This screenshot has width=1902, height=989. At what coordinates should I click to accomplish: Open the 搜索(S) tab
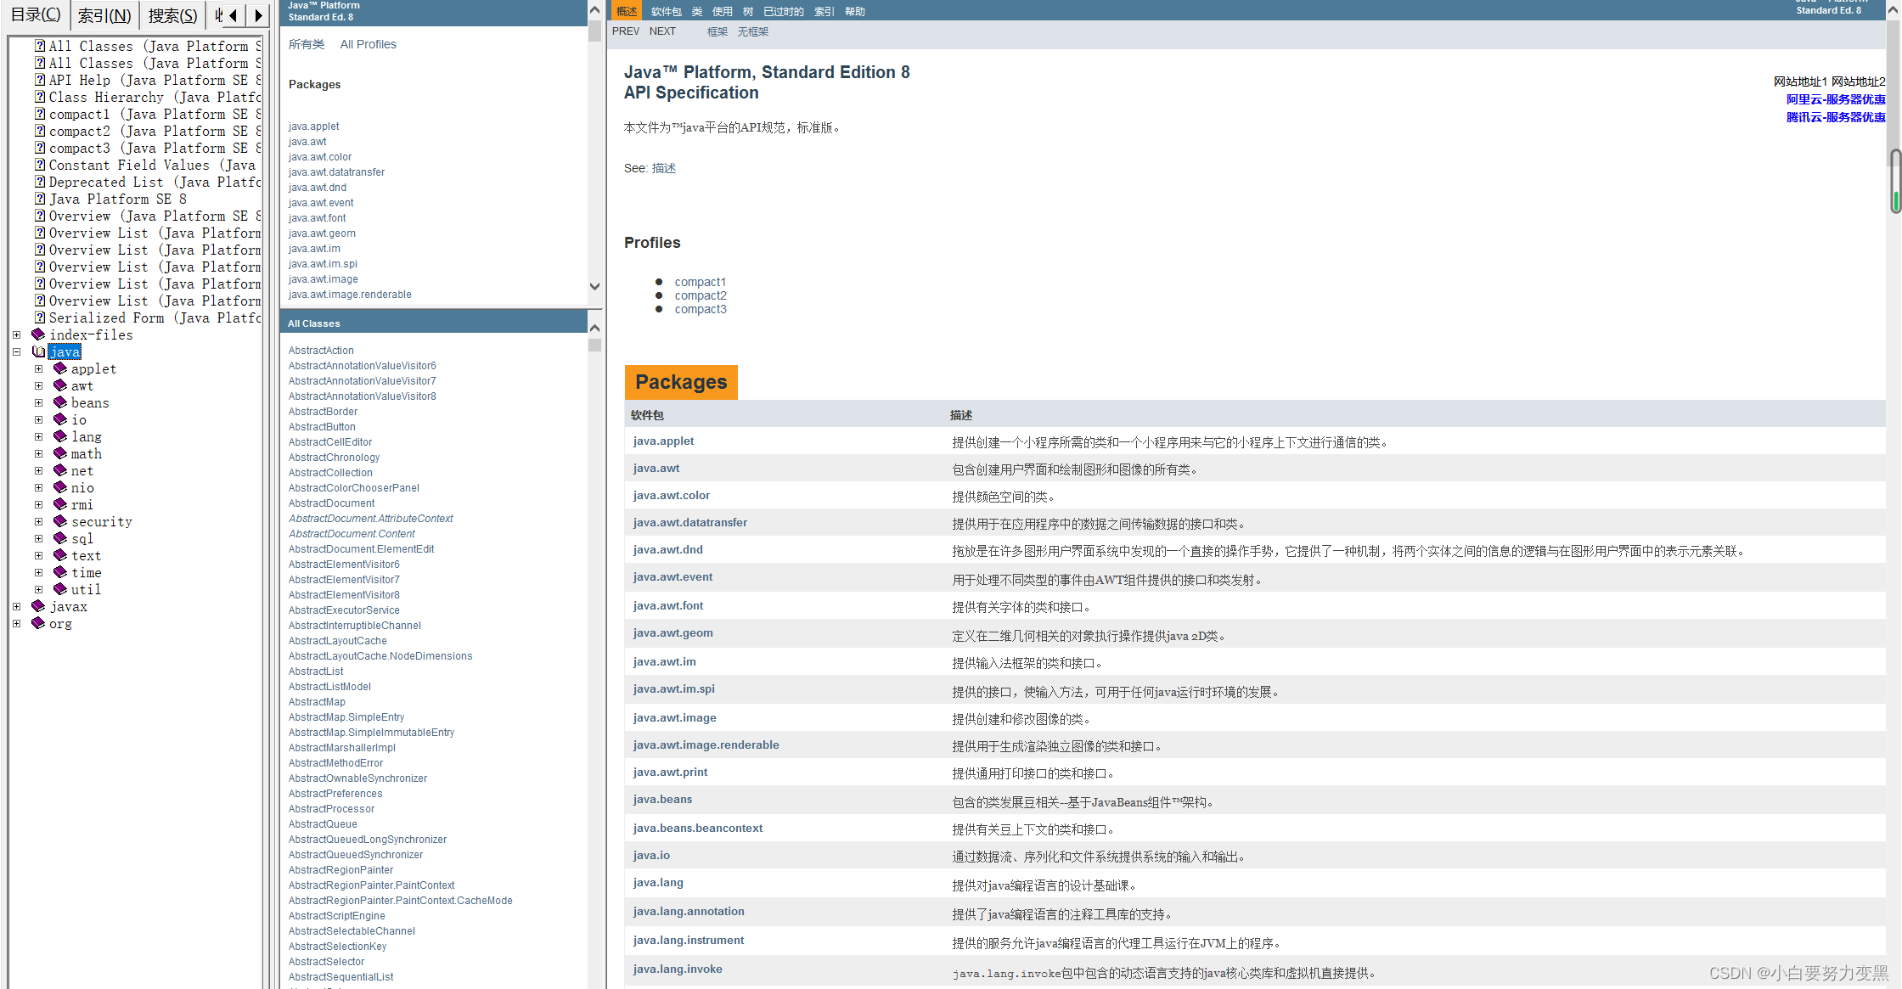172,15
